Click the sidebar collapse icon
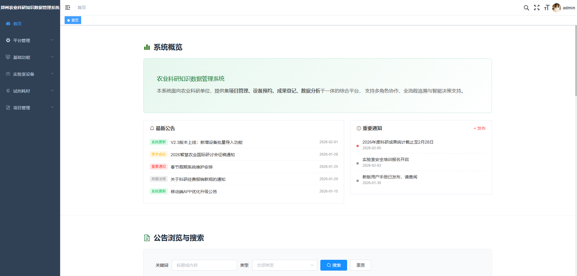 67,8
